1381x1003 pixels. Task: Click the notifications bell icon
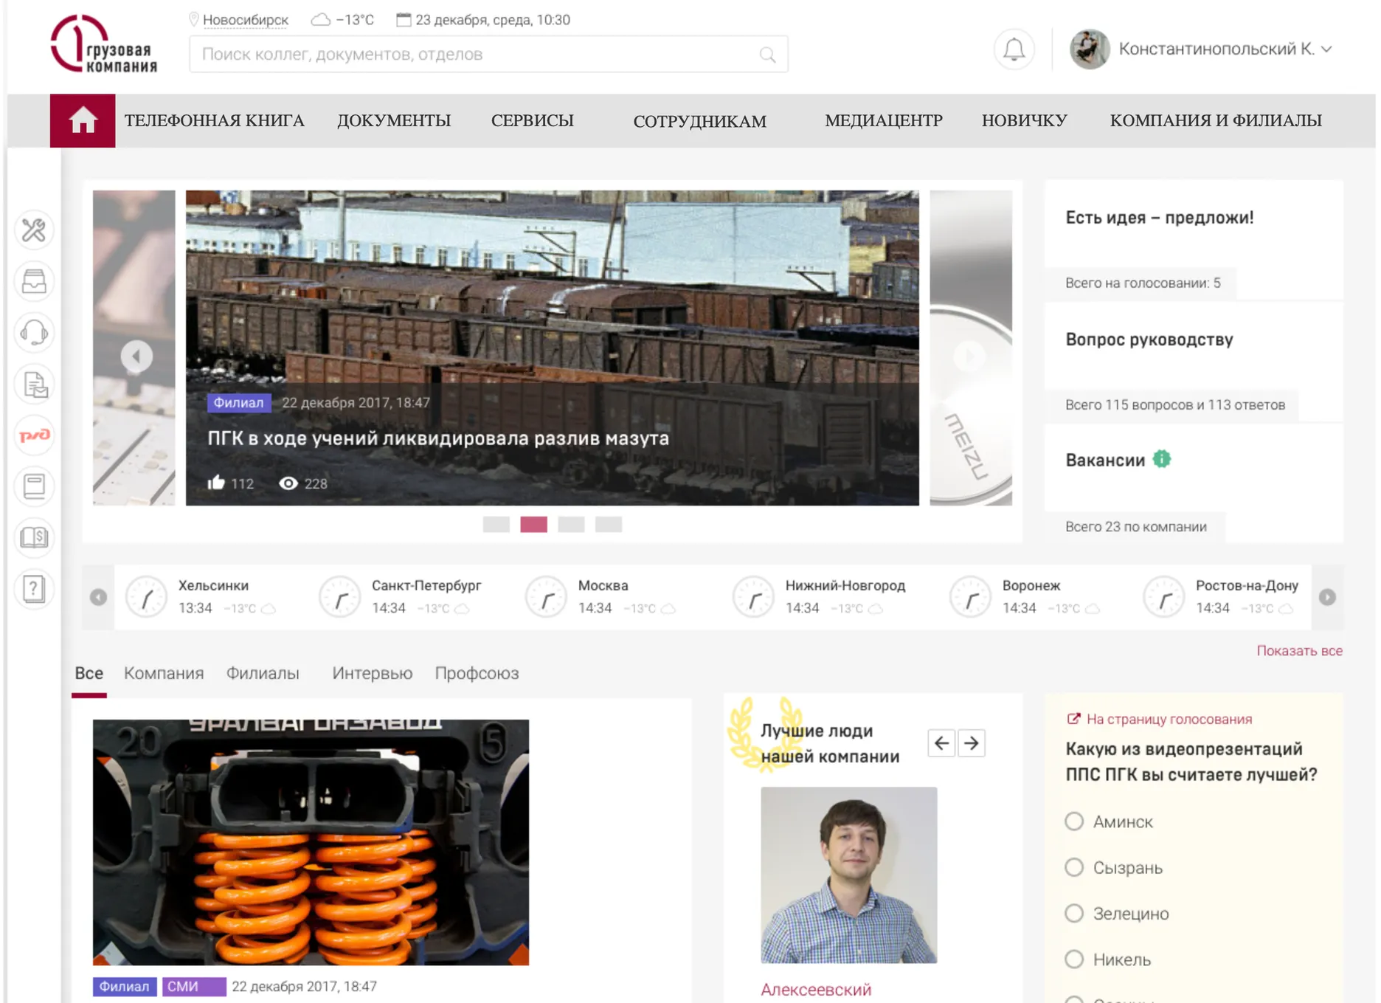[1014, 49]
